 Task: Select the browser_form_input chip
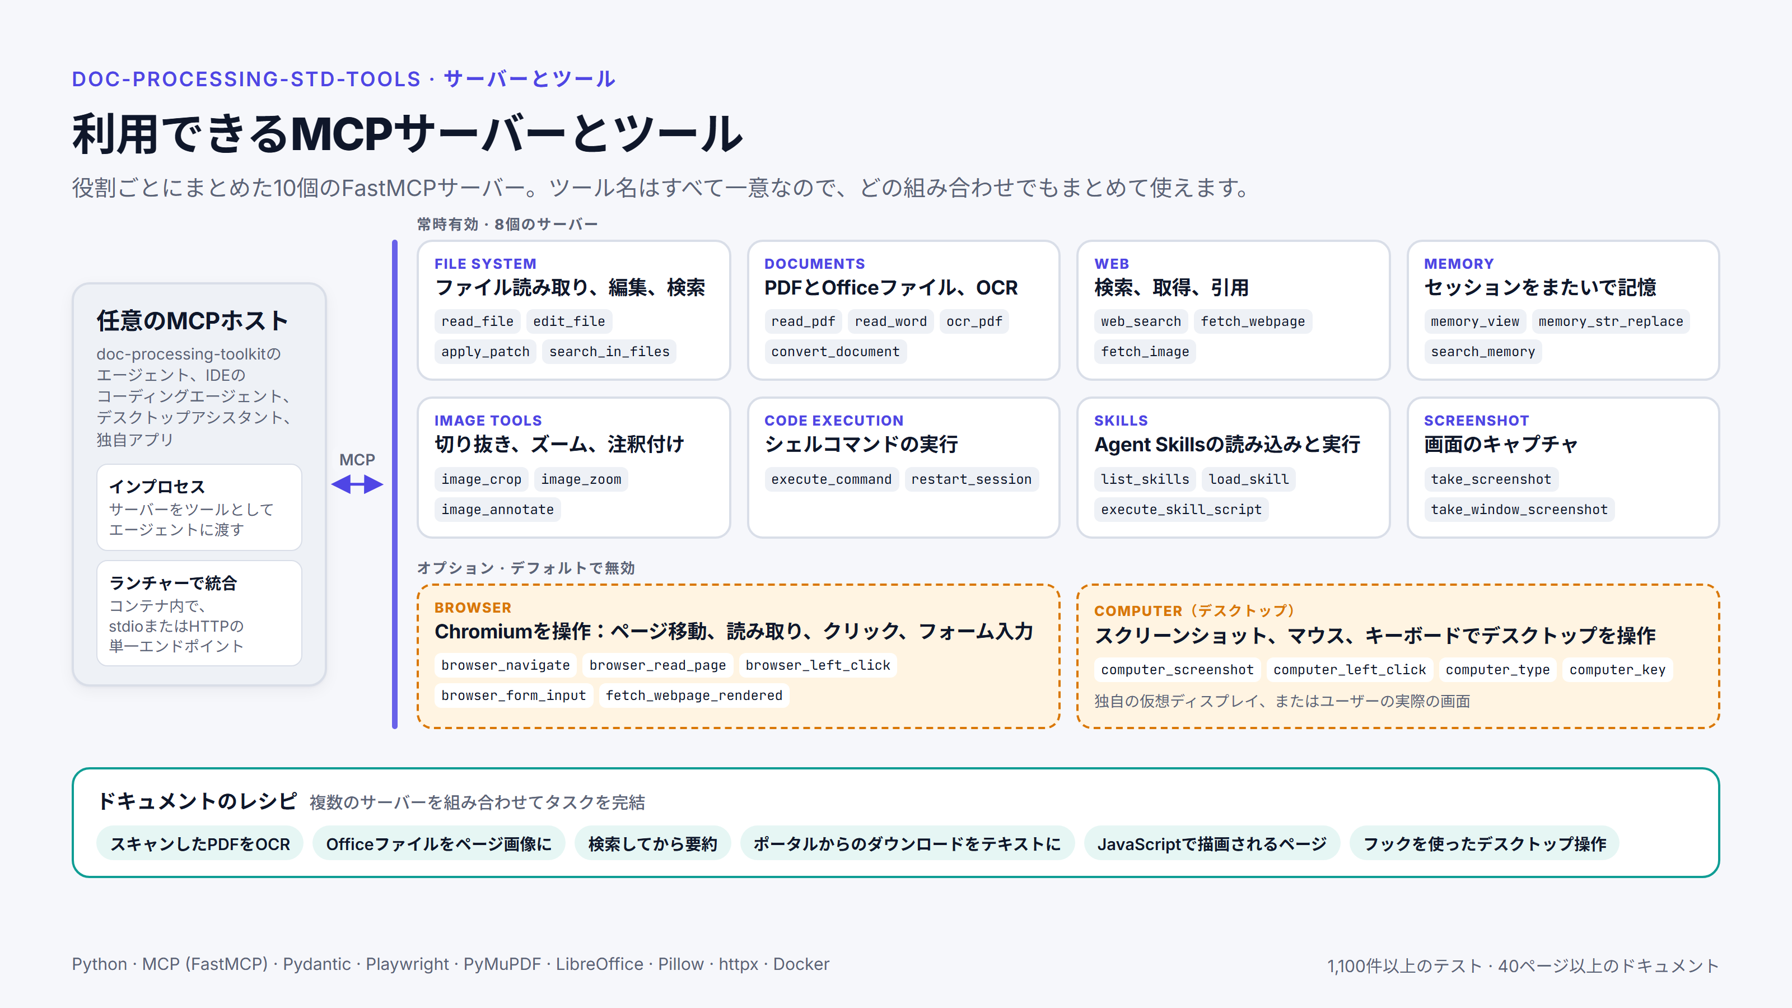pyautogui.click(x=514, y=696)
